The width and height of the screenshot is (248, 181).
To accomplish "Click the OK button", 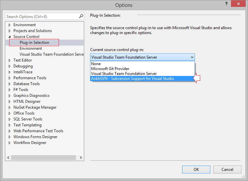I will pyautogui.click(x=196, y=170).
